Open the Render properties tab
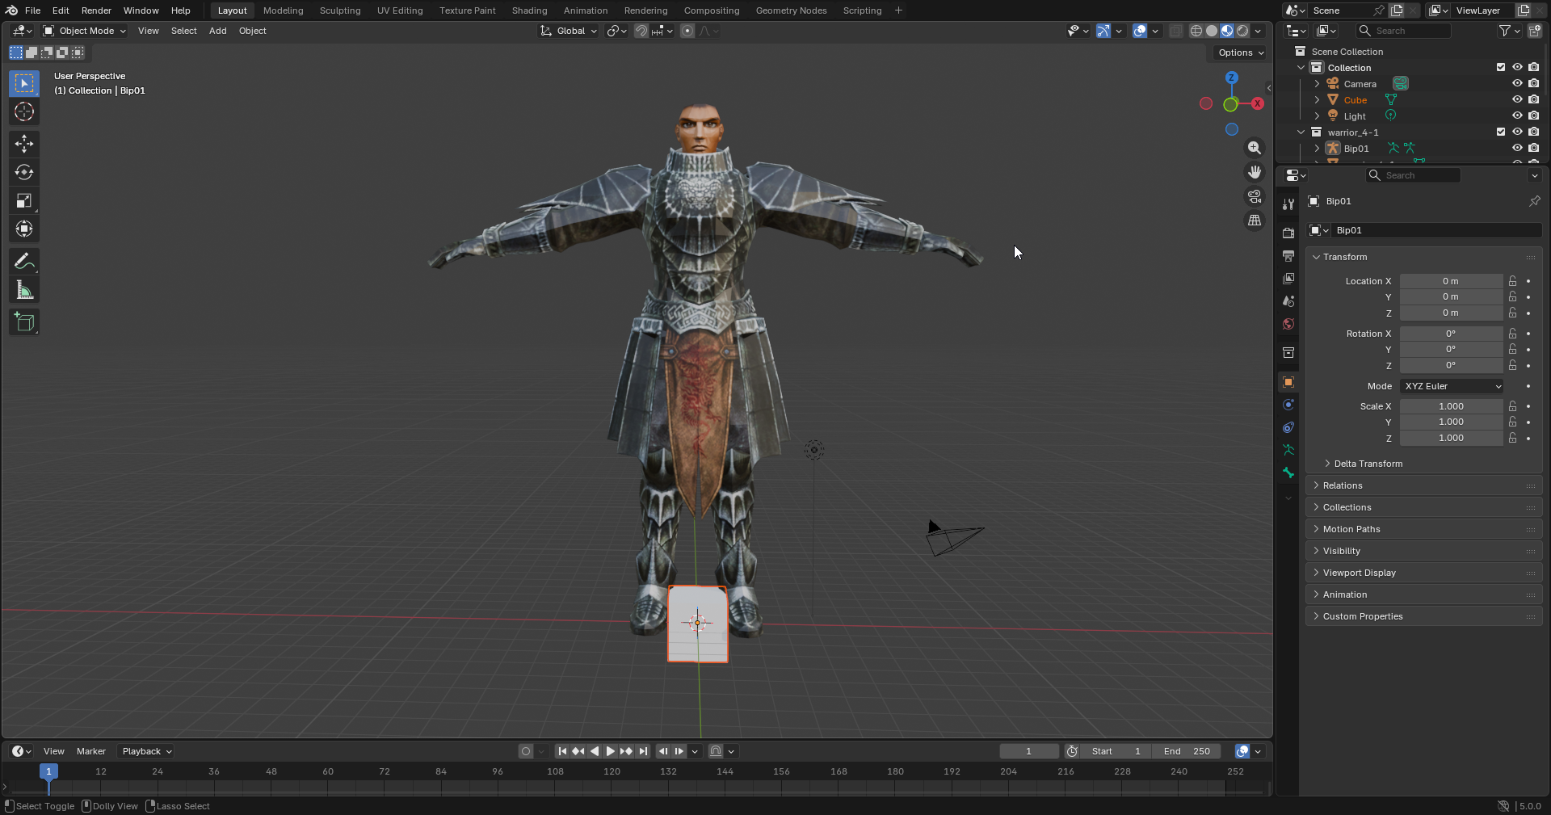 tap(1288, 233)
